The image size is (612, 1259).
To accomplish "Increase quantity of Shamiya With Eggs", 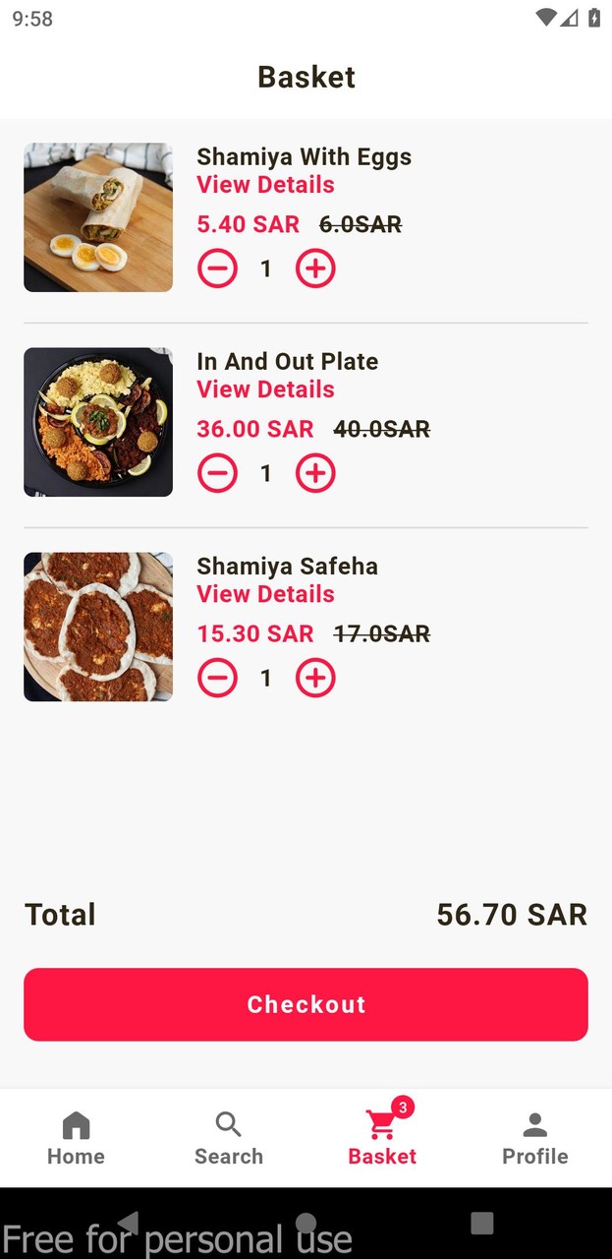I will (314, 268).
